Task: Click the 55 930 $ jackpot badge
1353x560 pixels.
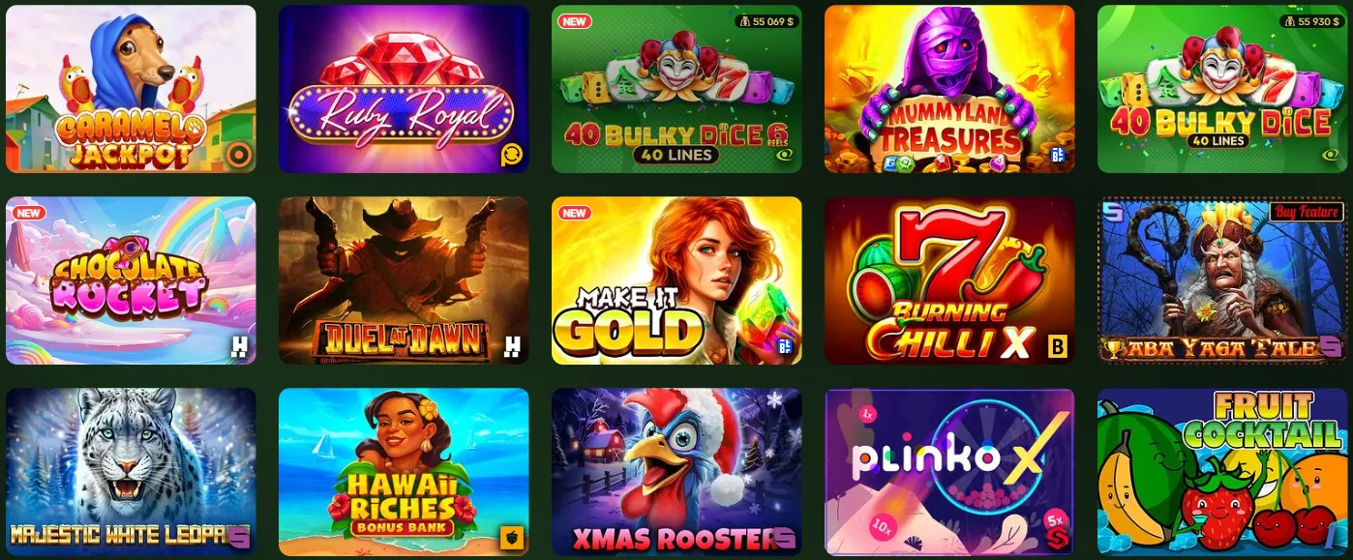Action: tap(1311, 21)
